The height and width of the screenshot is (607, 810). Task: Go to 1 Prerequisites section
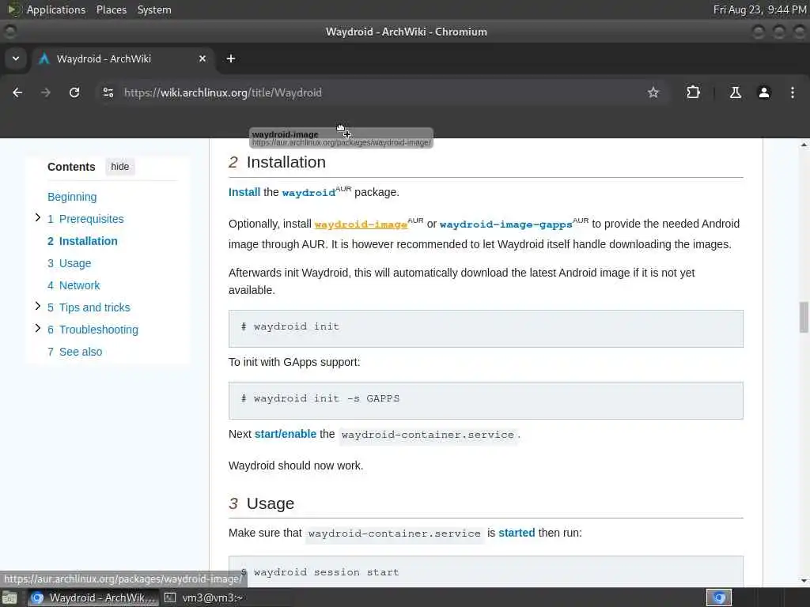point(85,219)
